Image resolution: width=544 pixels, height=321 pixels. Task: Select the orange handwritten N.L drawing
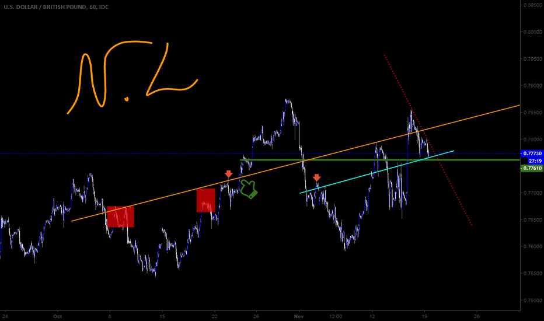pyautogui.click(x=132, y=76)
